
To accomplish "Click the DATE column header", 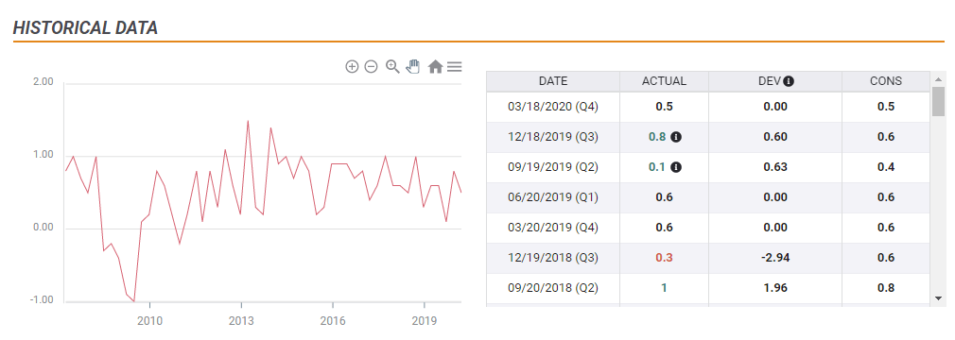I will (x=553, y=81).
